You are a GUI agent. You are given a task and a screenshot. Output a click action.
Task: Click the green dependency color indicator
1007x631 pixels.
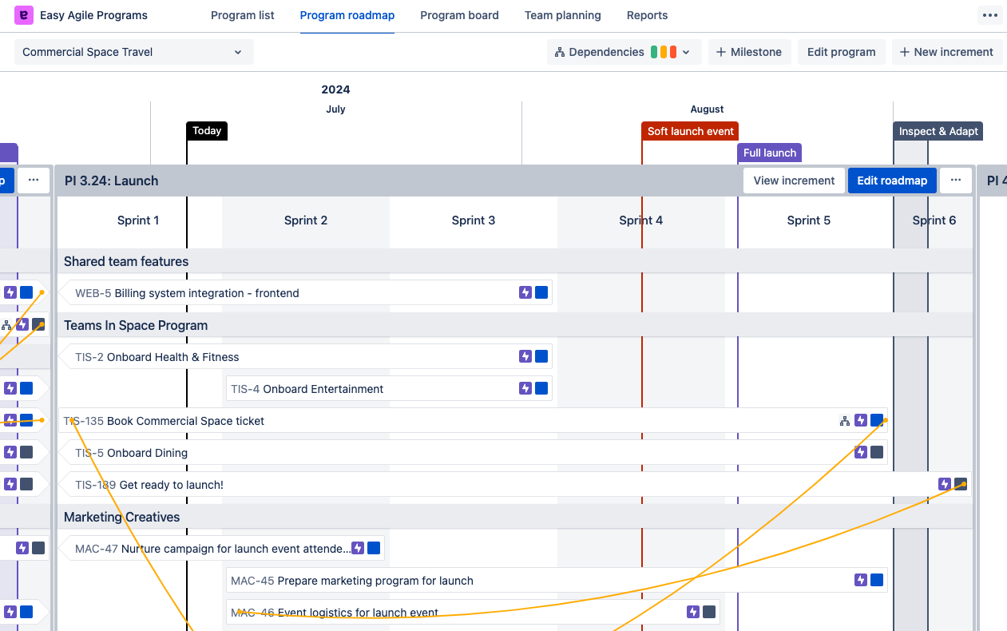(655, 52)
